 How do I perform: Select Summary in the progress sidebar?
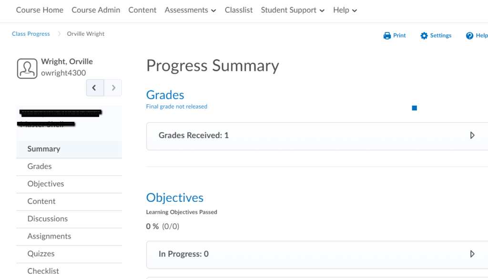click(43, 149)
